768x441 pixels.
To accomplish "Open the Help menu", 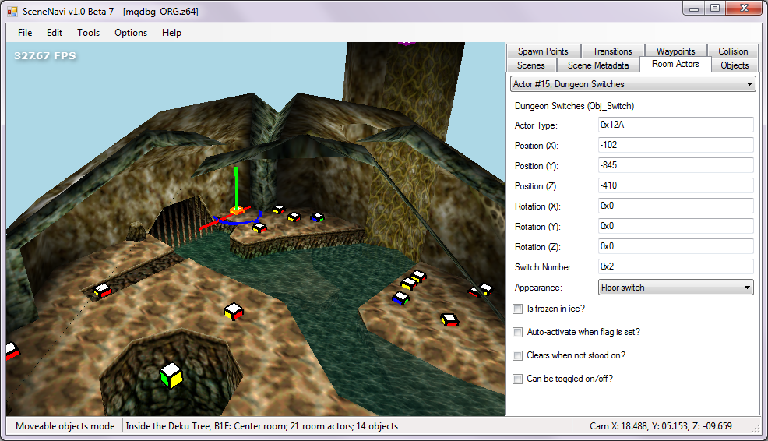I will pyautogui.click(x=171, y=33).
